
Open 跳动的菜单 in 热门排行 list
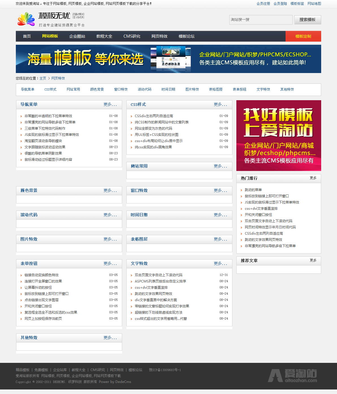point(253,190)
